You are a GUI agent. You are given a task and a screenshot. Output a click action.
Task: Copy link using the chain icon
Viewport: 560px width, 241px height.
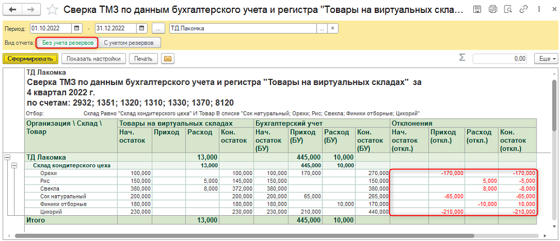[x=524, y=10]
